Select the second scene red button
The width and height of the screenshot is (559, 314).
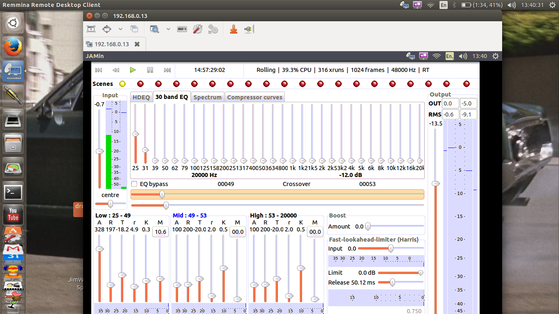coord(140,84)
